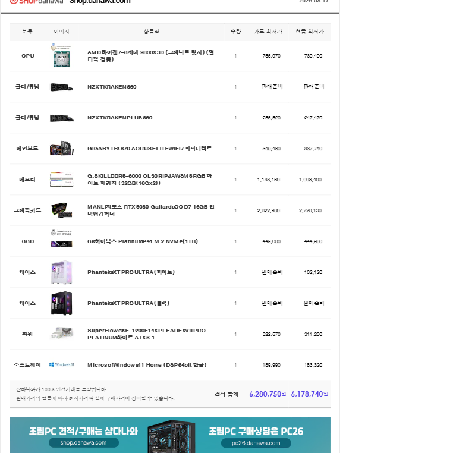Click the 상품명 column header
This screenshot has width=453, height=453.
pos(152,32)
